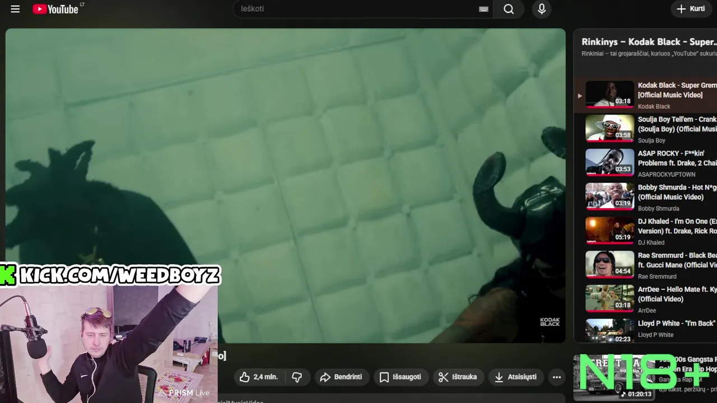Click the main video player area
717x403 pixels.
[286, 185]
